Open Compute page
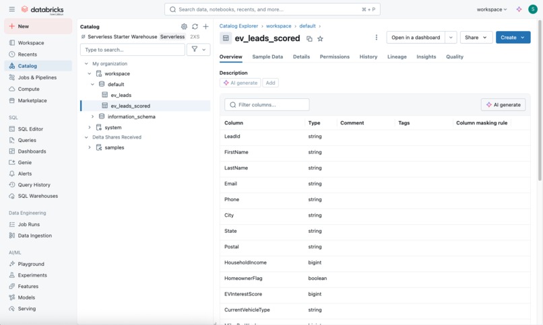 click(x=38, y=89)
